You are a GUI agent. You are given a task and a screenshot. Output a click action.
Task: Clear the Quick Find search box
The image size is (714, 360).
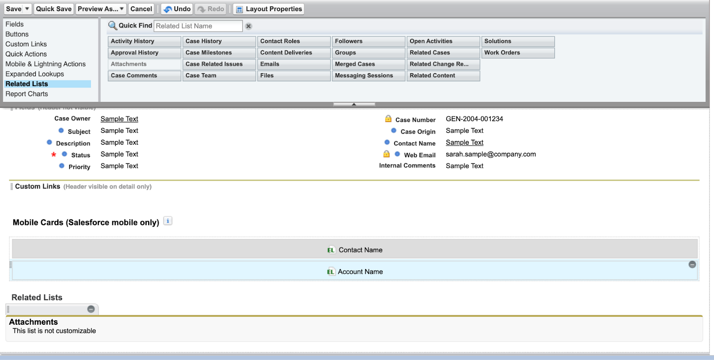point(249,26)
